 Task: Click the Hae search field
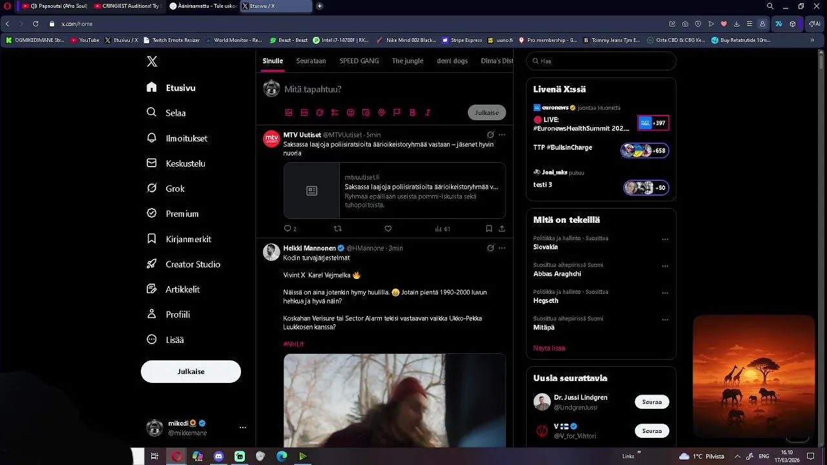pos(601,61)
